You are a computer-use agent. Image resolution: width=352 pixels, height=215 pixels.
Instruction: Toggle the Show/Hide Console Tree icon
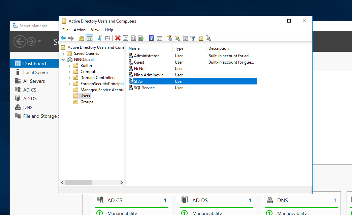tap(89, 38)
